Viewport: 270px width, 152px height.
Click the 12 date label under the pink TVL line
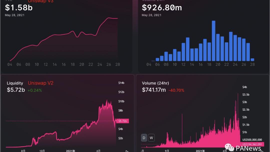pyautogui.click(x=46, y=64)
